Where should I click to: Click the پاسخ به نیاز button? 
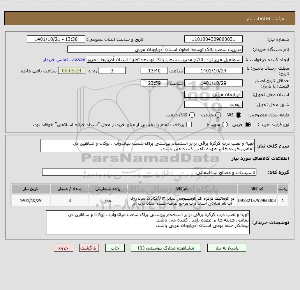coord(227,248)
